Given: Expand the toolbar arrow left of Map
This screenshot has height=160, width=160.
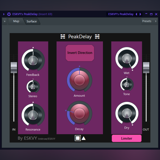Looking at the screenshot, I should click(5, 21).
